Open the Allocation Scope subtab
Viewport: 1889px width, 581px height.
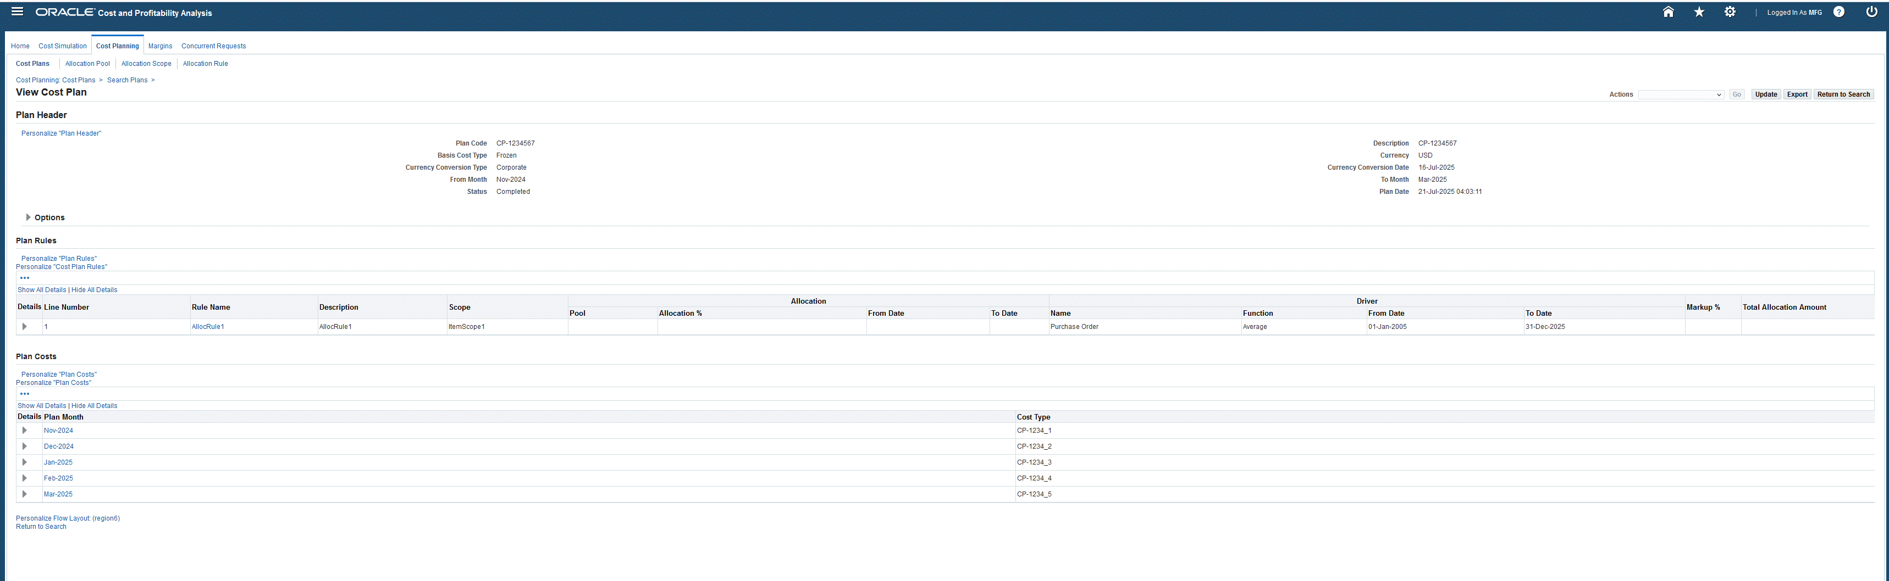pyautogui.click(x=146, y=64)
